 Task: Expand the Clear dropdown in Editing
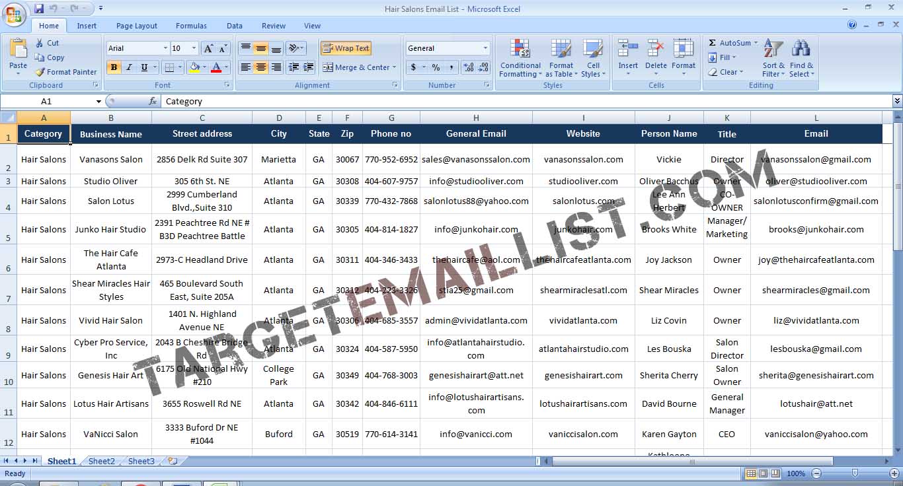pyautogui.click(x=741, y=72)
